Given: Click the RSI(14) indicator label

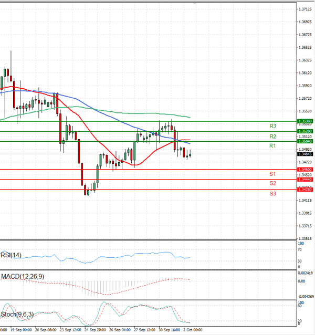Looking at the screenshot, I should [x=11, y=255].
